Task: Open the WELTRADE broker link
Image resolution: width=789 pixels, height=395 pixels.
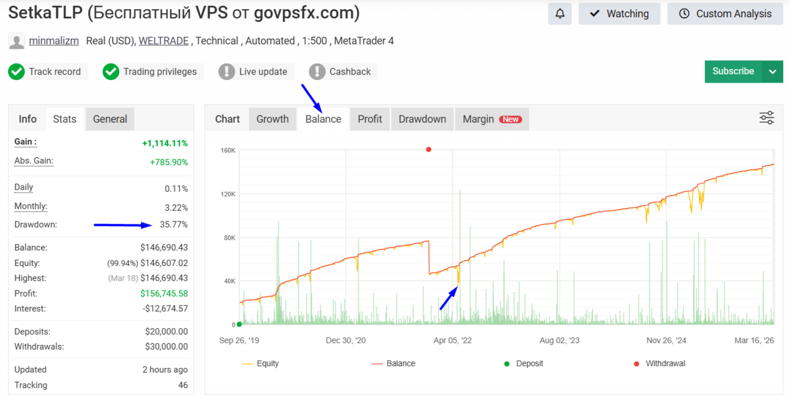Action: point(164,41)
